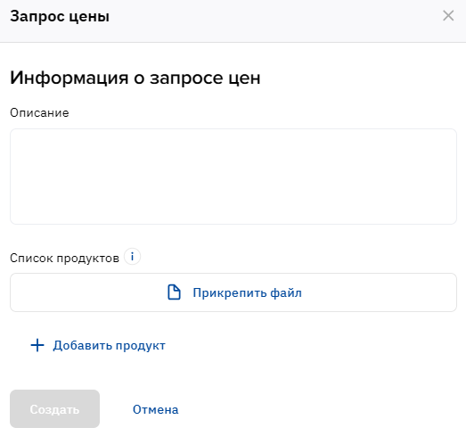Click the info icon beside Список продуктов
Screen dimensions: 466x436
click(132, 257)
